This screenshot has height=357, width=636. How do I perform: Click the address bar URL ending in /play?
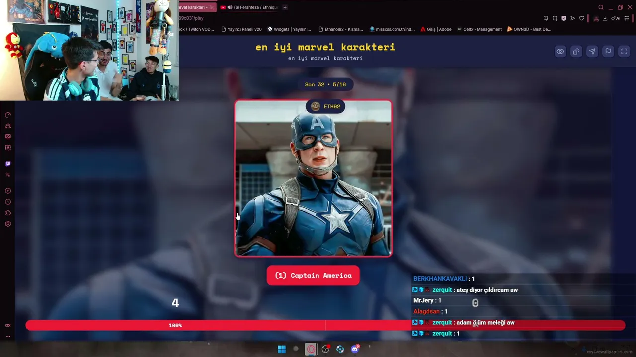coord(191,18)
